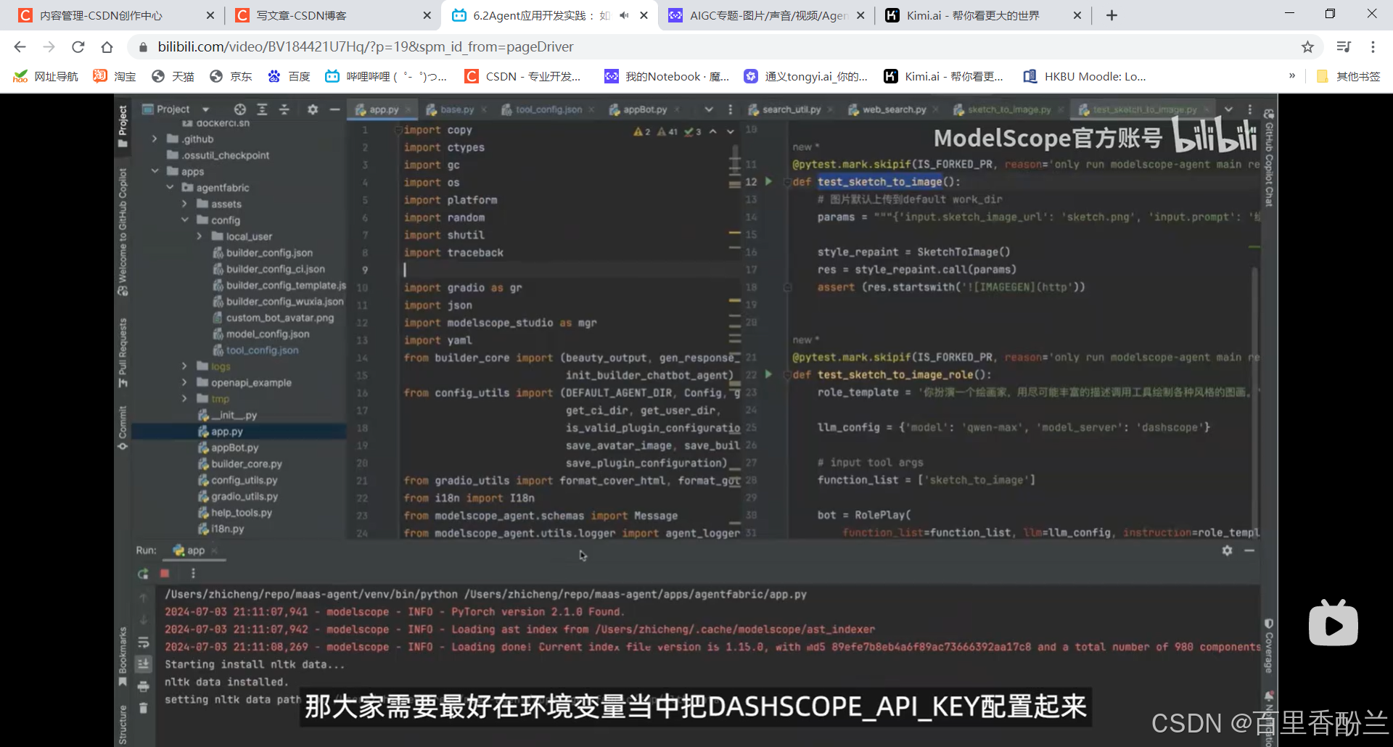Open Run panel settings gear
Viewport: 1393px width, 747px height.
1227,550
